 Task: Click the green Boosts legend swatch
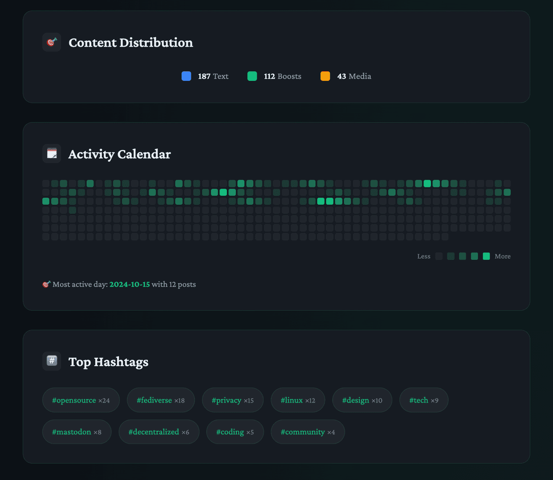(252, 76)
